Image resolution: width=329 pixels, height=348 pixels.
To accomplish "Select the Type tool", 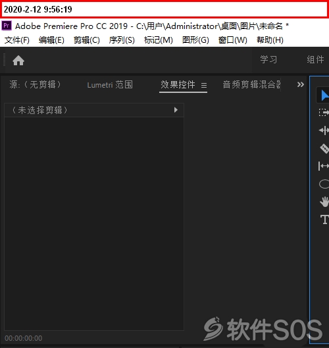I will (324, 219).
